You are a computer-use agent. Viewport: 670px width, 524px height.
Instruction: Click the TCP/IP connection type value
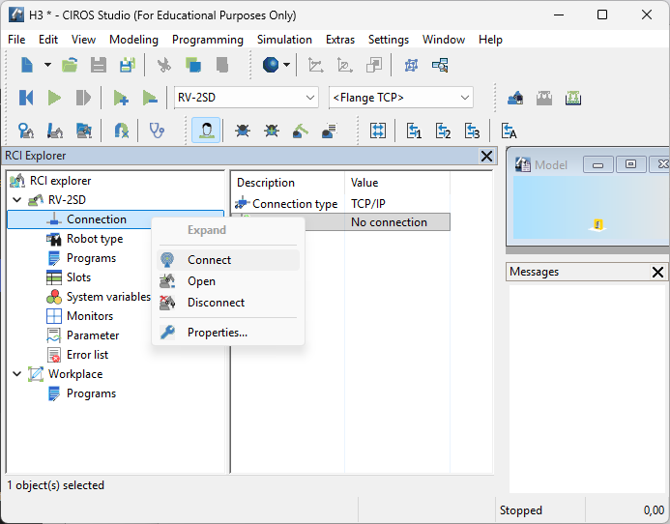point(368,203)
